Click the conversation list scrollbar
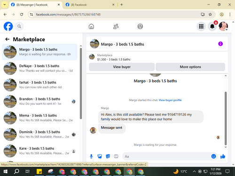 coord(81,83)
